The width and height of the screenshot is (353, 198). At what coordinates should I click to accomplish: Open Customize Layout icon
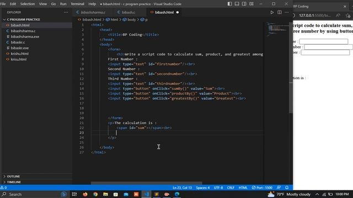pyautogui.click(x=252, y=4)
